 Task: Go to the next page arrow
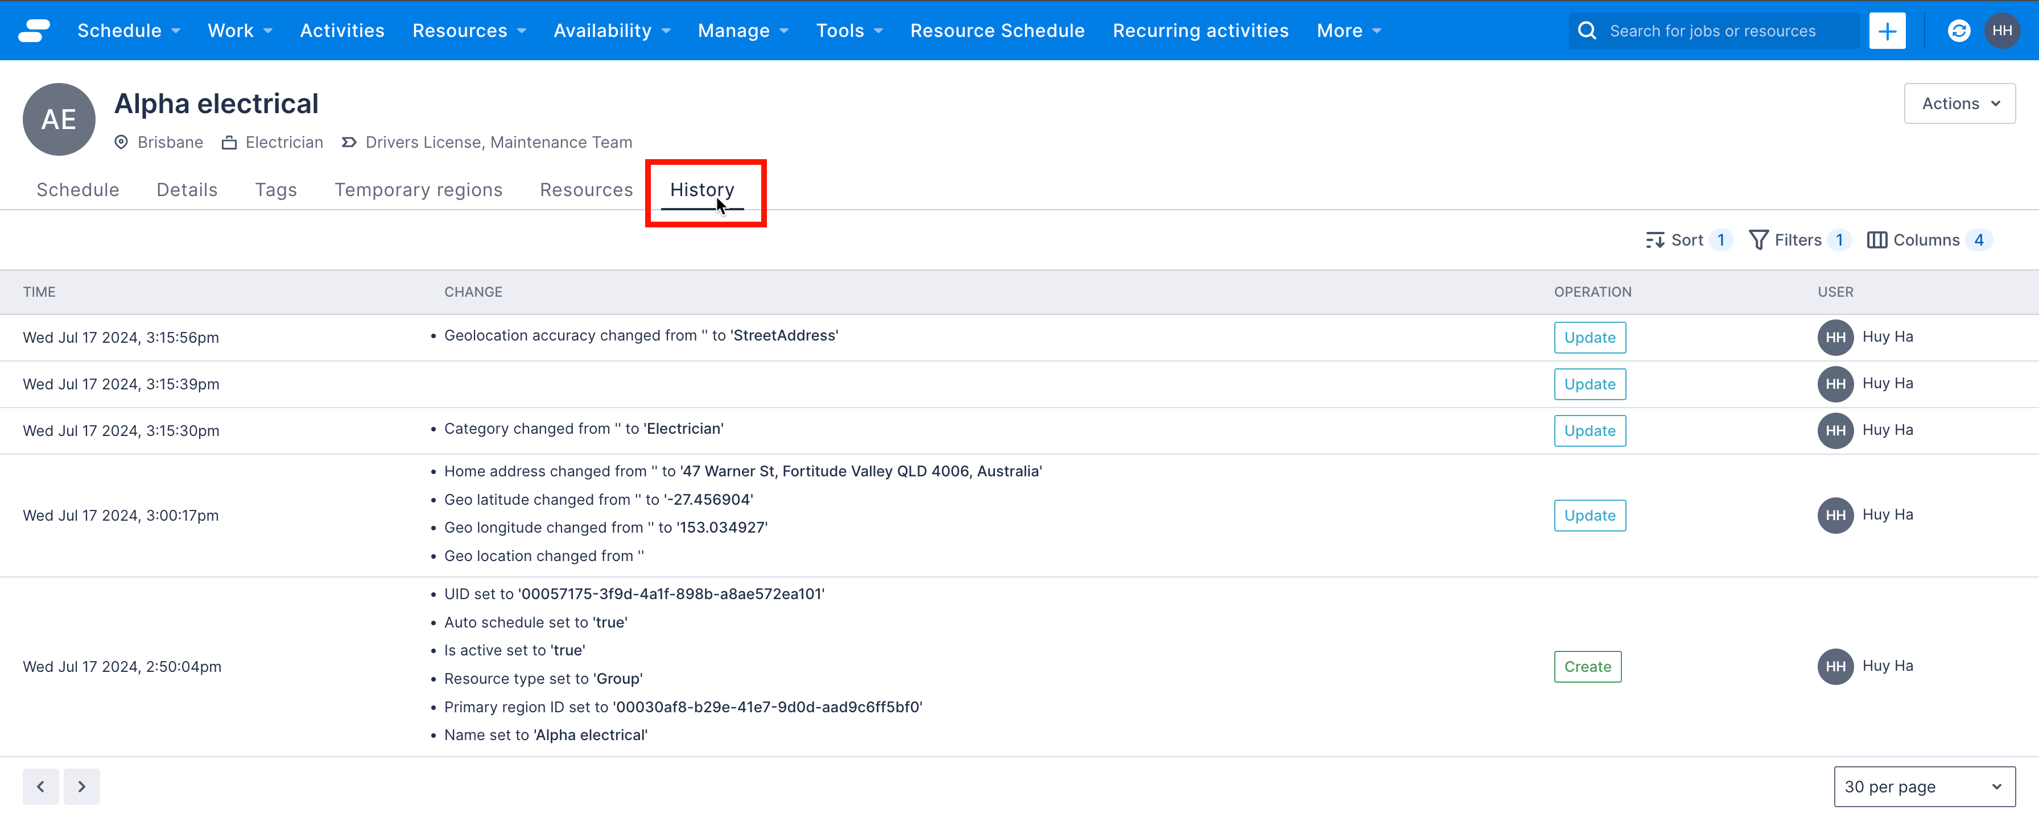click(x=81, y=787)
